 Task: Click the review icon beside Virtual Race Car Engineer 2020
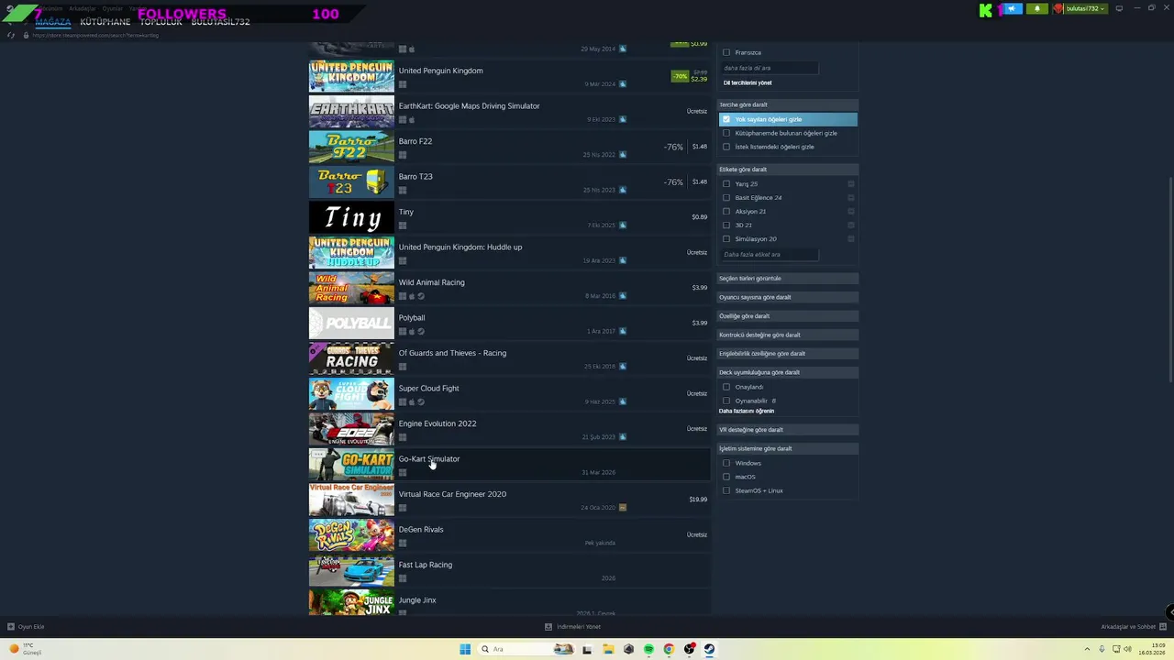click(x=623, y=508)
